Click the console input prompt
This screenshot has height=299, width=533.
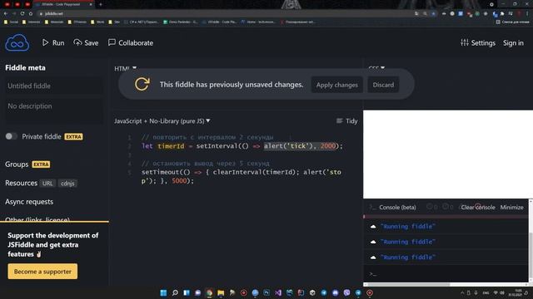coord(446,274)
